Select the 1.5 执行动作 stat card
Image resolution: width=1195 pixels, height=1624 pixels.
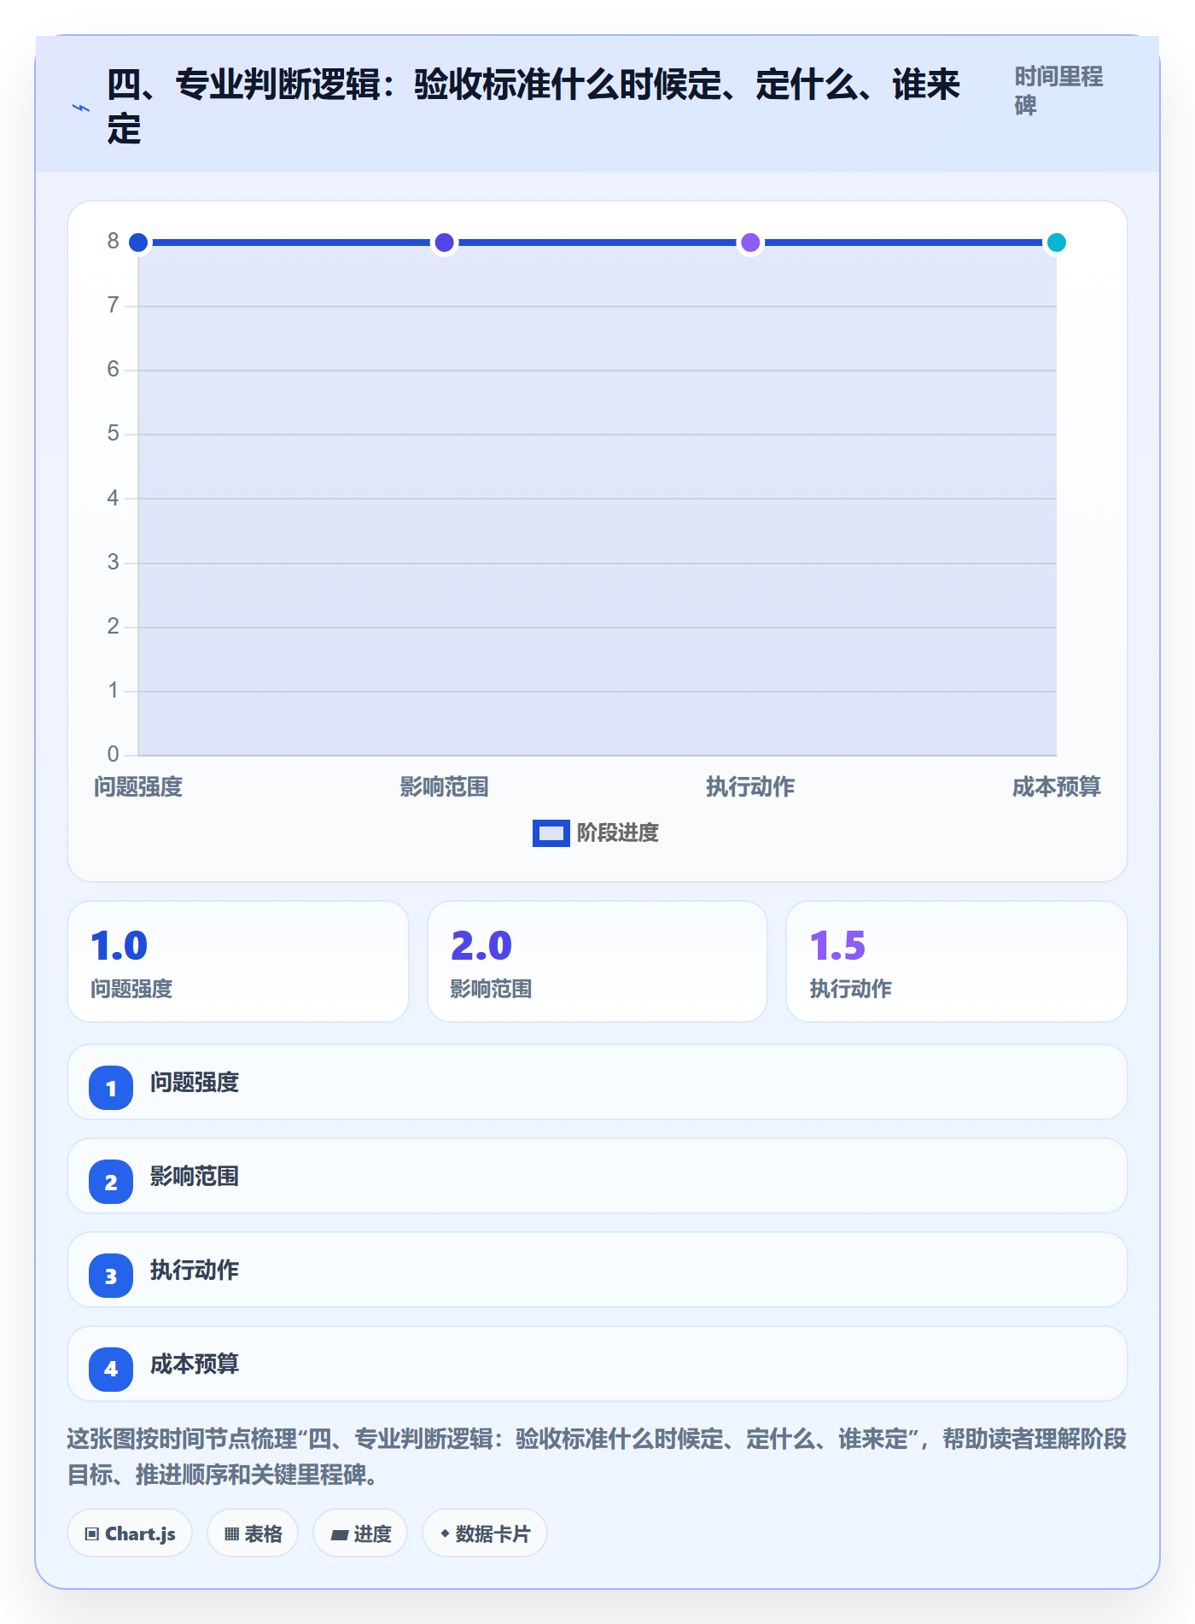[x=957, y=961]
